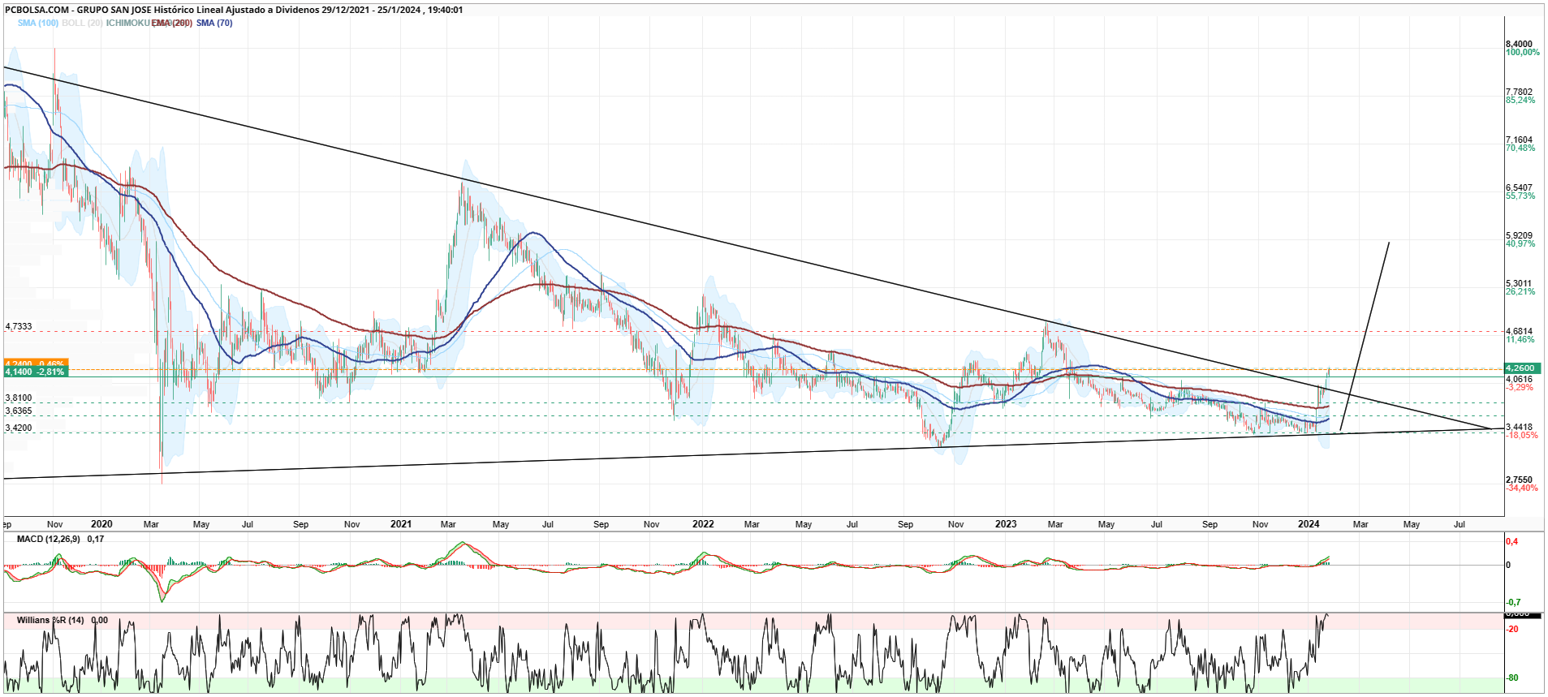
Task: Select the 'EMA (200)' indicator label
Action: (172, 23)
